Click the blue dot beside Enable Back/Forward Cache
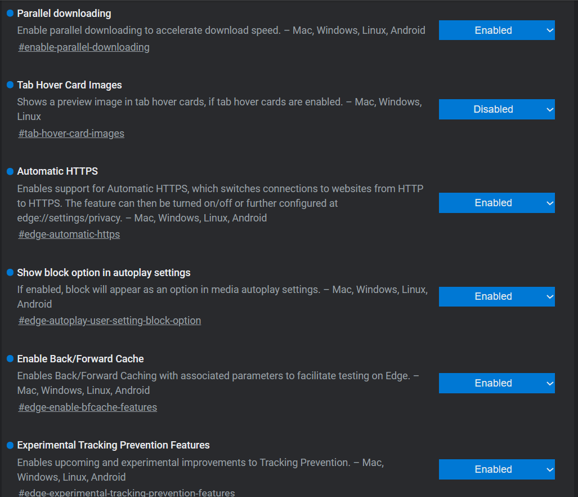Viewport: 578px width, 497px height. (x=10, y=358)
